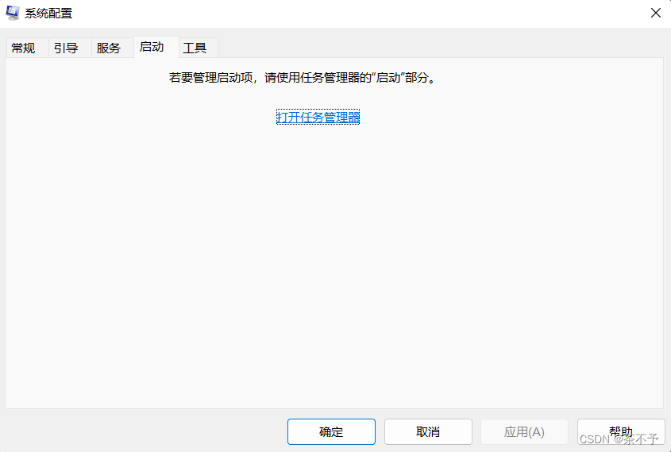The image size is (671, 452).
Task: Open the 打开任务管理器 link
Action: click(318, 117)
